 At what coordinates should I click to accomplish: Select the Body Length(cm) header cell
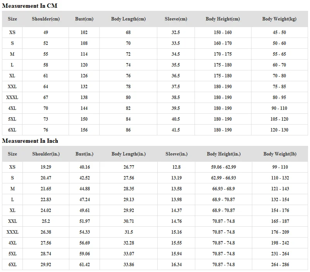[128, 19]
